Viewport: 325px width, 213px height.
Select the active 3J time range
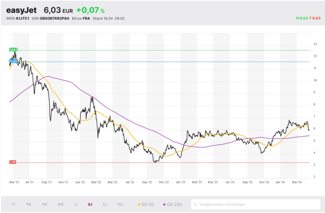pos(90,204)
